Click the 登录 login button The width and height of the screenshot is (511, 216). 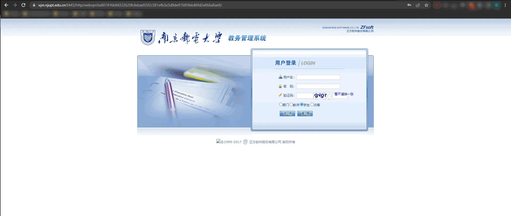tap(287, 114)
